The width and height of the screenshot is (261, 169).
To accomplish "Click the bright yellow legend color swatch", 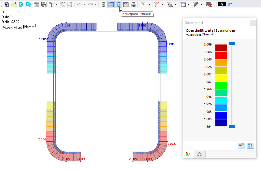I will coord(221,78).
